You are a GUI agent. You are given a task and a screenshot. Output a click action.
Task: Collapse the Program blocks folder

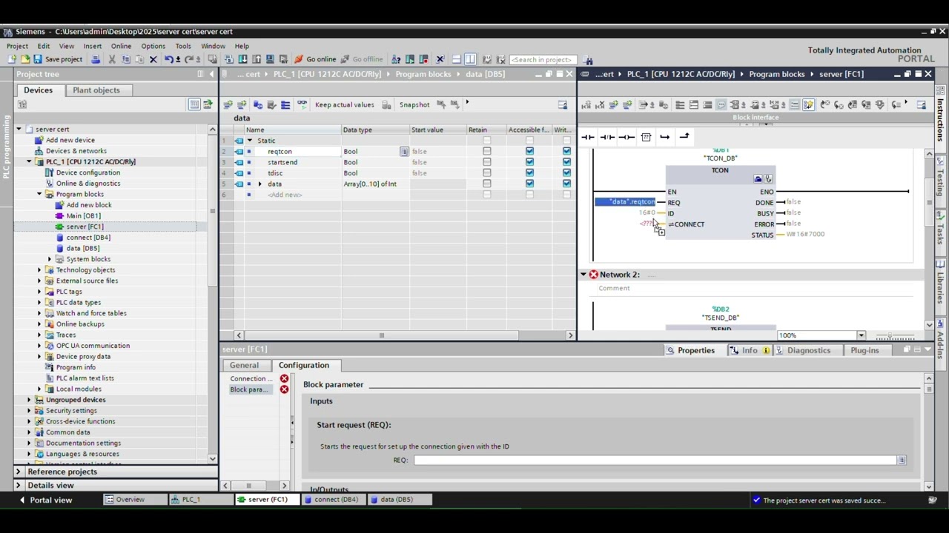(39, 194)
